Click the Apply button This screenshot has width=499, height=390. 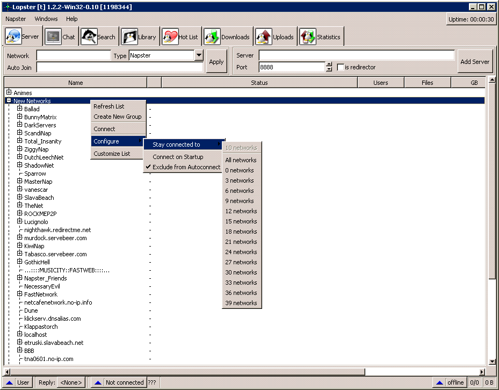(x=216, y=61)
